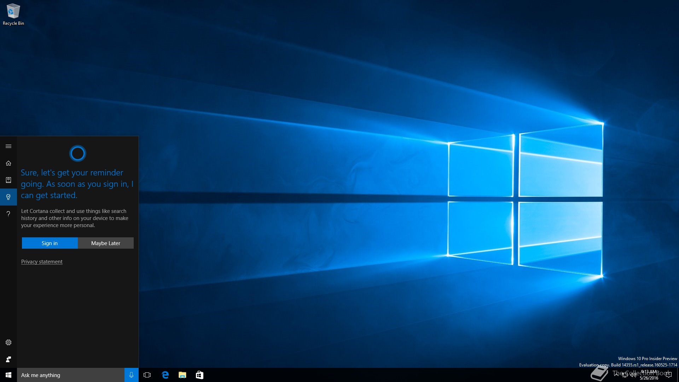The width and height of the screenshot is (679, 382).
Task: Go to Cortana Home
Action: 8,163
